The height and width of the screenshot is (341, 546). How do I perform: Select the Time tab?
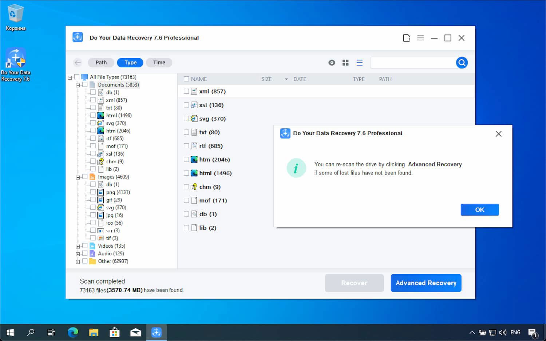(159, 63)
